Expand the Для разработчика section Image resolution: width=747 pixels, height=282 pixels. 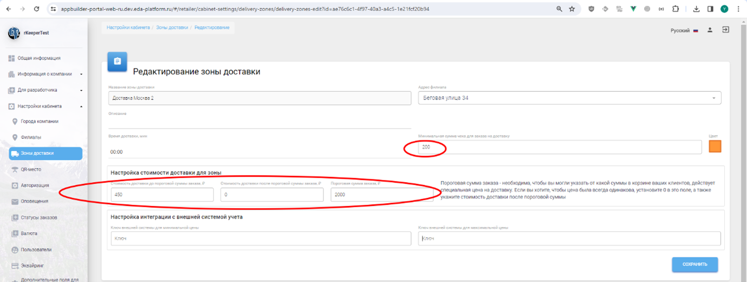[x=45, y=90]
